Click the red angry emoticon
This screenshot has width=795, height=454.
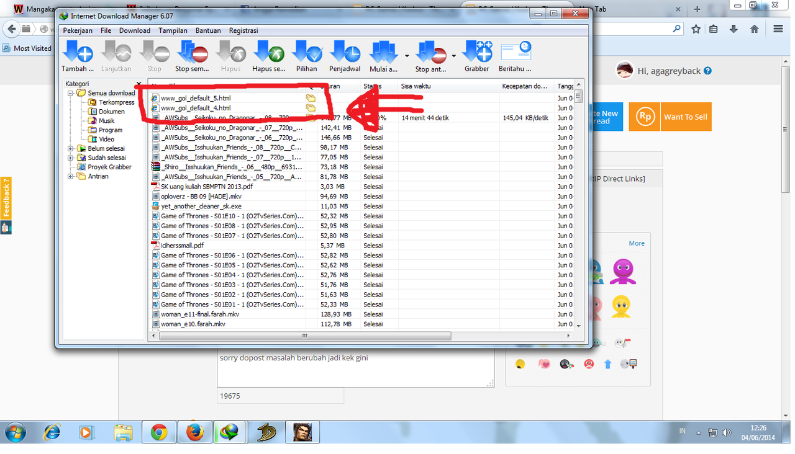[x=589, y=364]
